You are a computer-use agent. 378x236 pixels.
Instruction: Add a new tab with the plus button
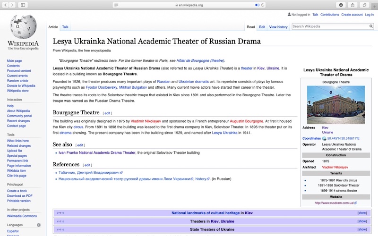(x=375, y=7)
